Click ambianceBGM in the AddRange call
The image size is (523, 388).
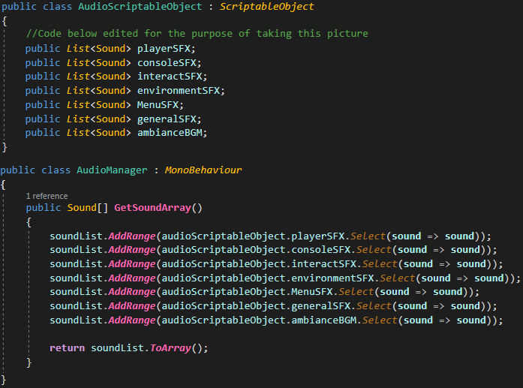324,320
